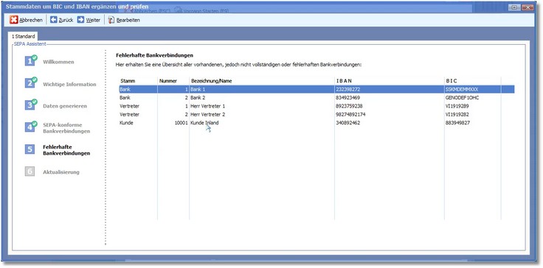Sort by the BIC column header
Viewport: 543px width, 268px height.
(x=472, y=81)
